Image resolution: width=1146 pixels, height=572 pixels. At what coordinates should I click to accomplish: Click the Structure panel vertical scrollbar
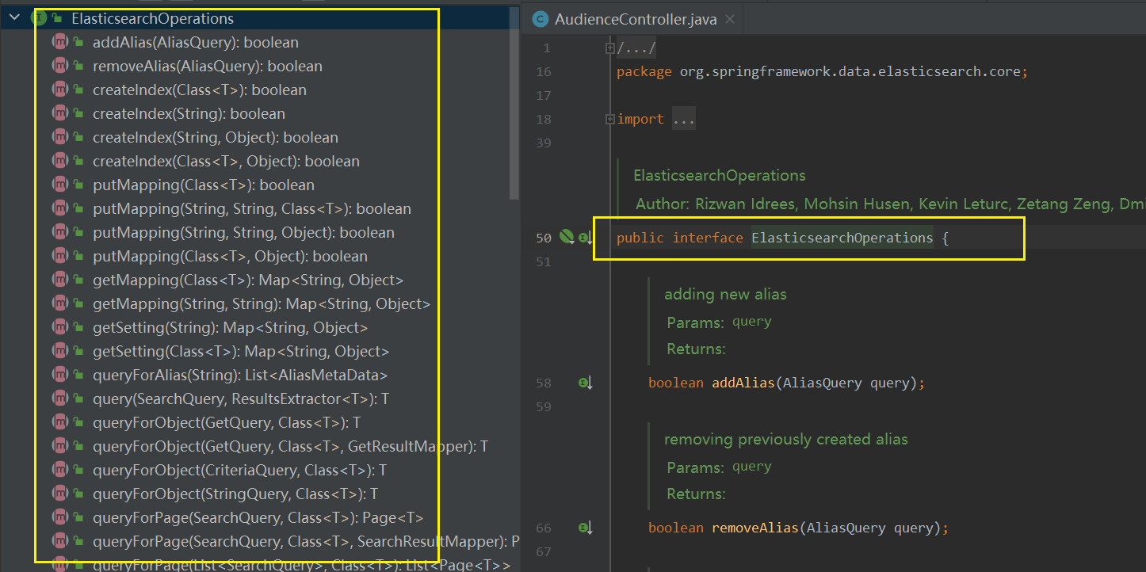514,103
